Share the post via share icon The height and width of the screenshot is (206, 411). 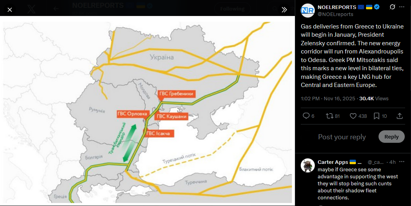400,116
